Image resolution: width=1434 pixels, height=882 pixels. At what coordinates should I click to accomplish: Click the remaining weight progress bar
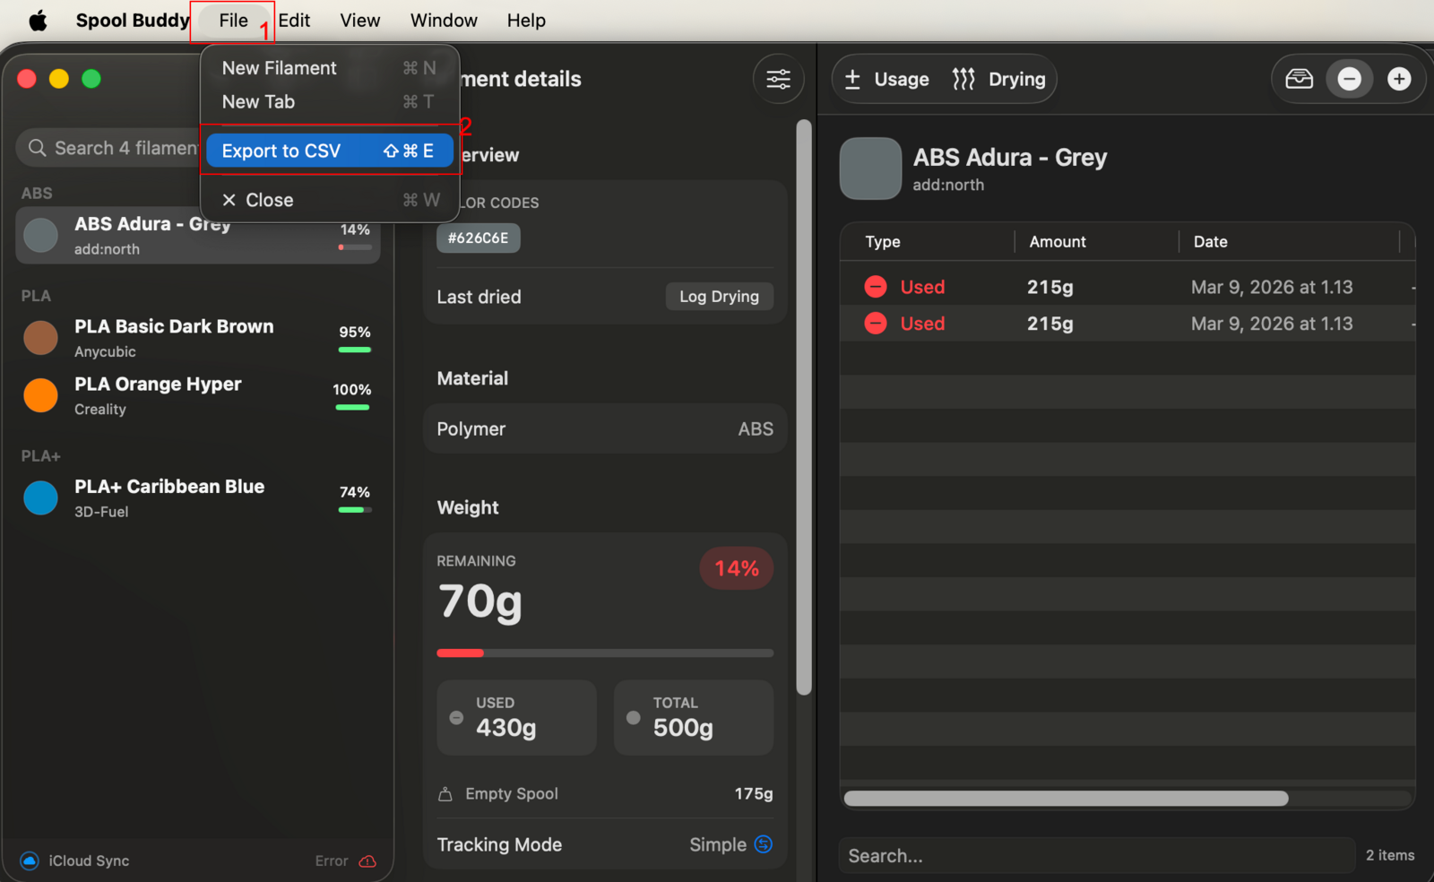click(605, 653)
